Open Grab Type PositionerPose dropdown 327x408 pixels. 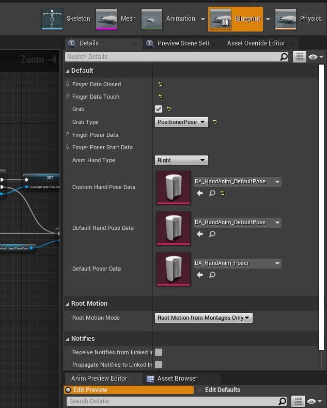pos(181,122)
